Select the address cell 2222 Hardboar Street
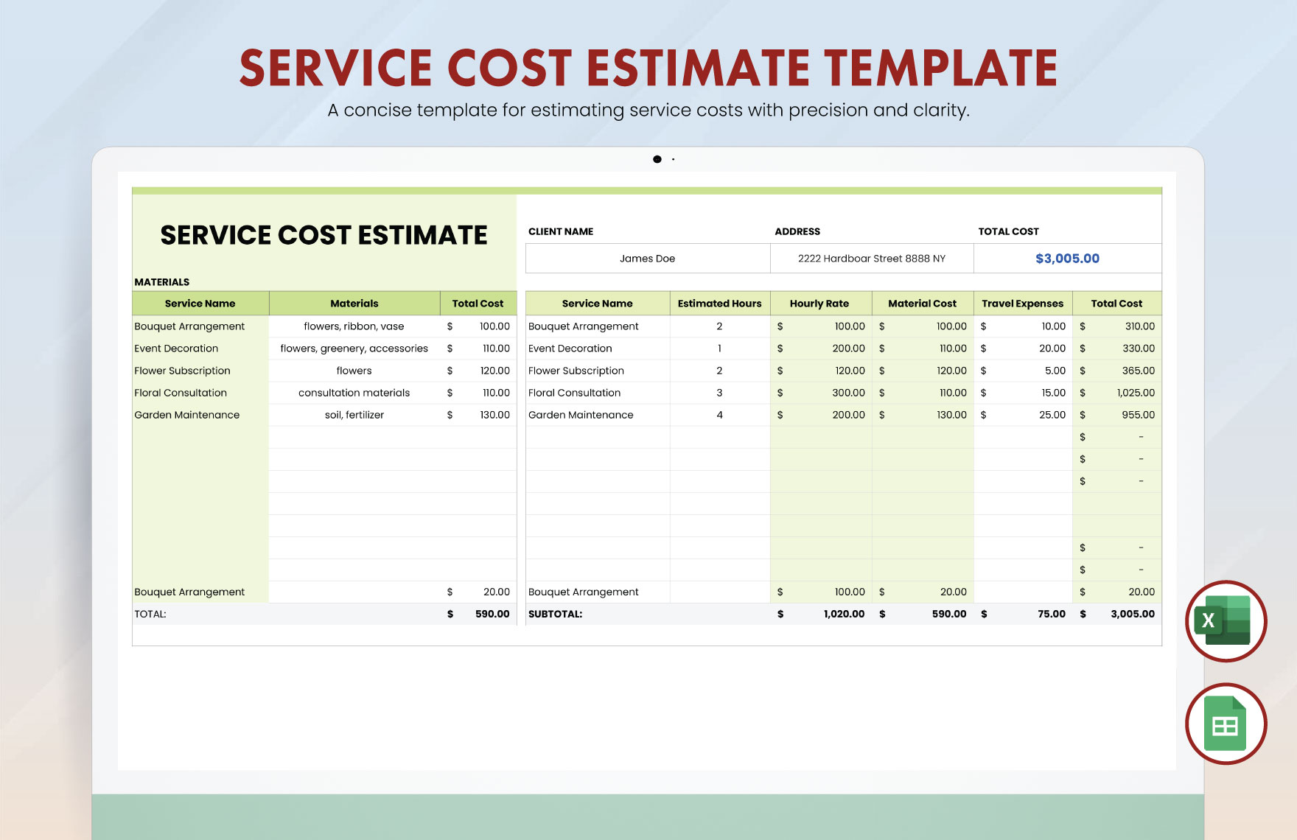This screenshot has height=840, width=1297. coord(872,259)
